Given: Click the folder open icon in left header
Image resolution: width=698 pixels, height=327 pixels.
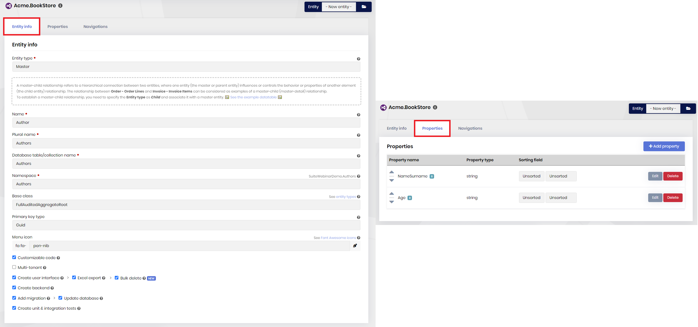Looking at the screenshot, I should pyautogui.click(x=364, y=7).
